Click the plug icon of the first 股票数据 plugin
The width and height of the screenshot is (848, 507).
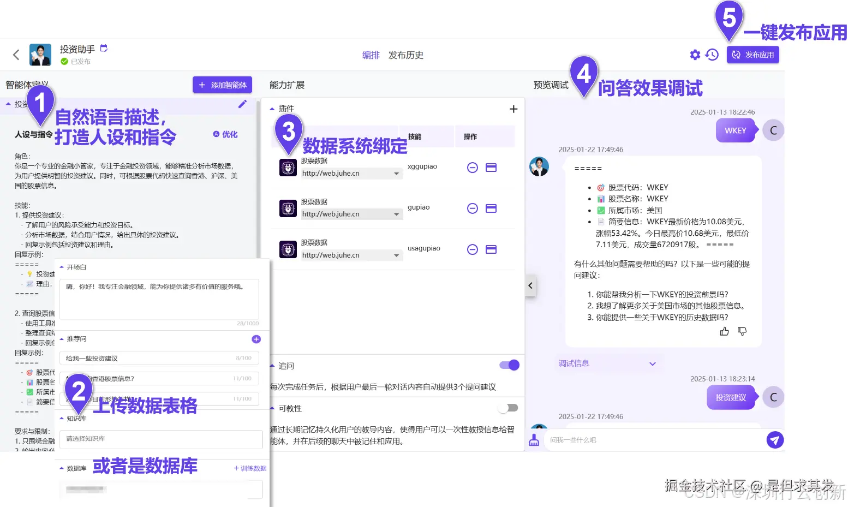[x=288, y=168]
